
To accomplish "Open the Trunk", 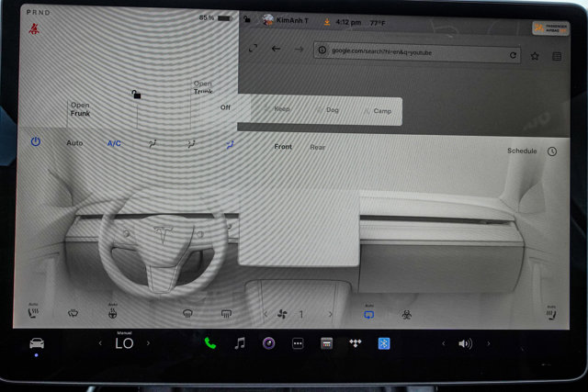I will (x=203, y=87).
